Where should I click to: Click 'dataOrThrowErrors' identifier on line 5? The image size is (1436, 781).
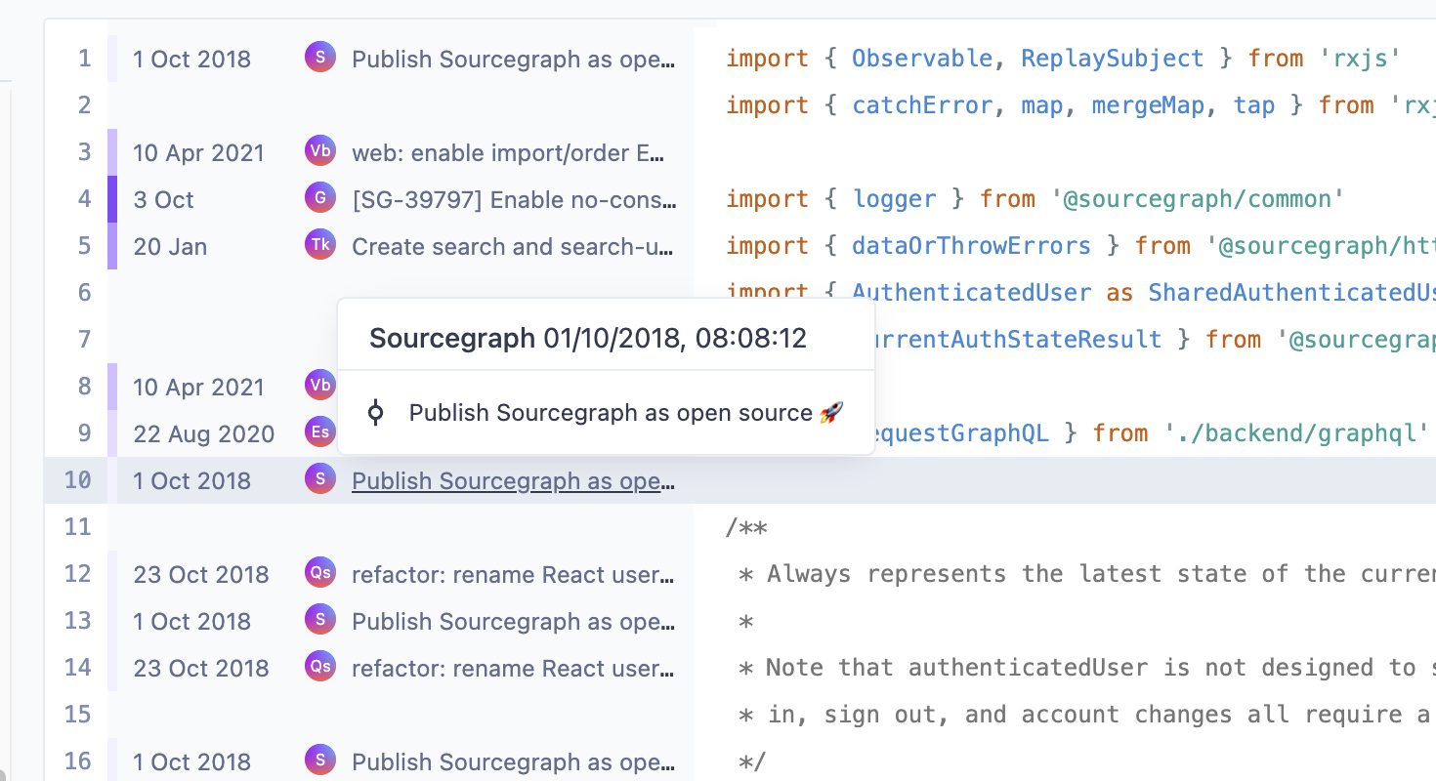[971, 246]
